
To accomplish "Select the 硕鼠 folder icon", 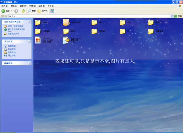I will click(x=66, y=31).
